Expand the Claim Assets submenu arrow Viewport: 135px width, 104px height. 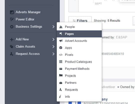click(x=53, y=47)
